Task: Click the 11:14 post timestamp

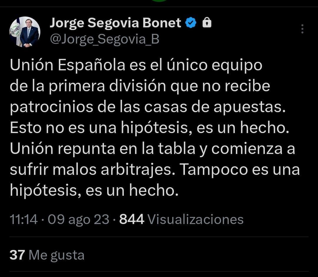Action: point(24,219)
